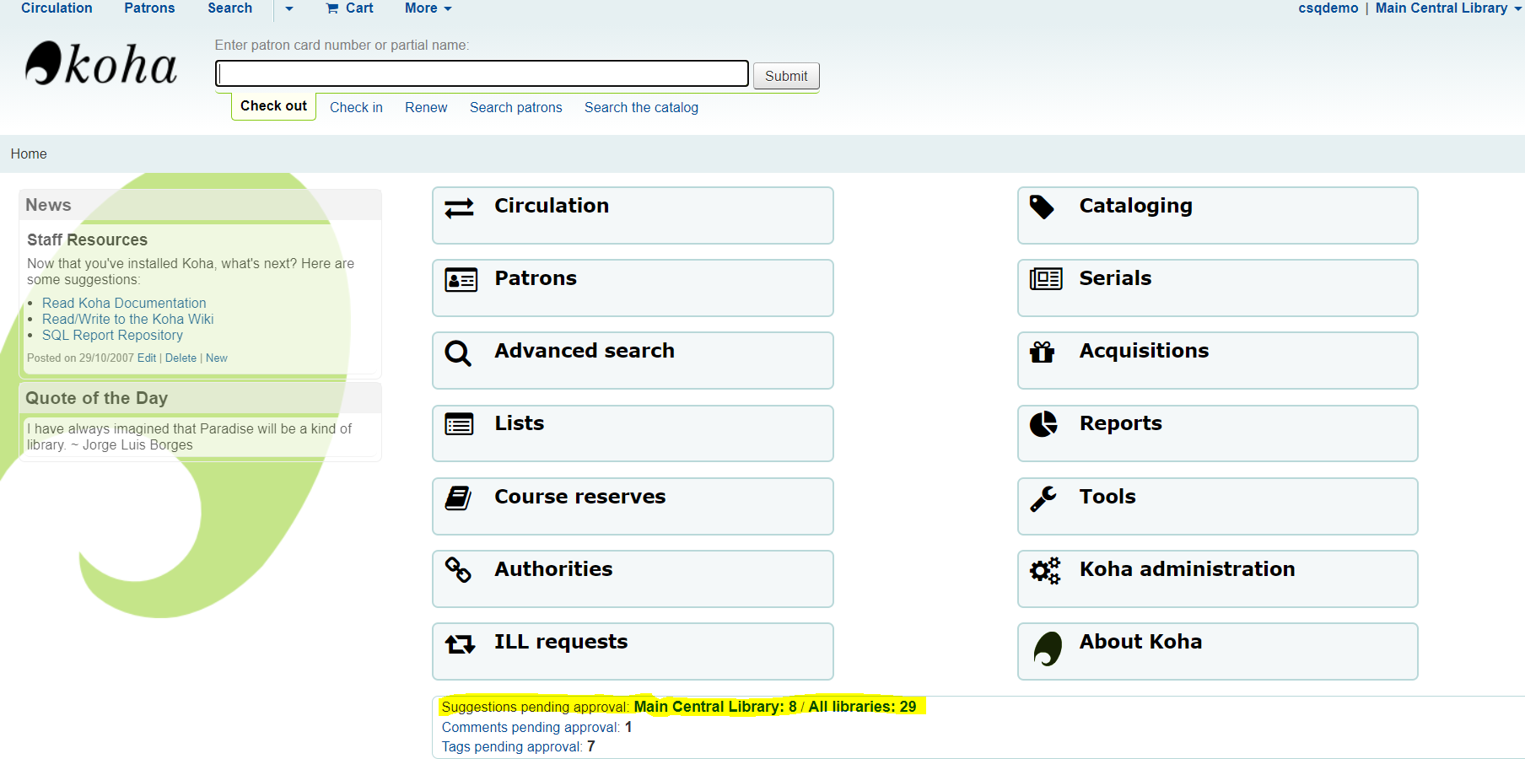Open the Advanced search module link
The width and height of the screenshot is (1525, 759).
pyautogui.click(x=633, y=361)
